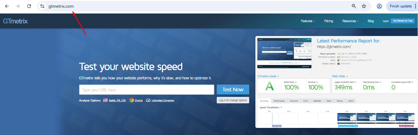Open the CrUX tab
The width and height of the screenshot is (418, 135).
(x=305, y=101)
